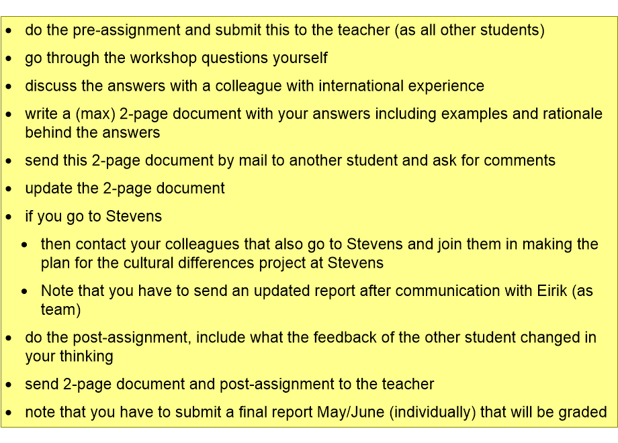618x443 pixels.
Task: Click the send post-assignment to teacher line
Action: point(229,385)
